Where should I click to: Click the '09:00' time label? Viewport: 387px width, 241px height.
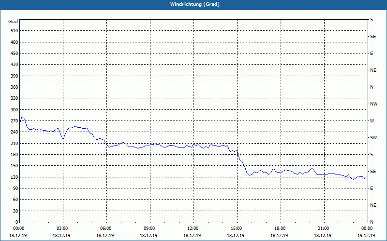pos(150,228)
